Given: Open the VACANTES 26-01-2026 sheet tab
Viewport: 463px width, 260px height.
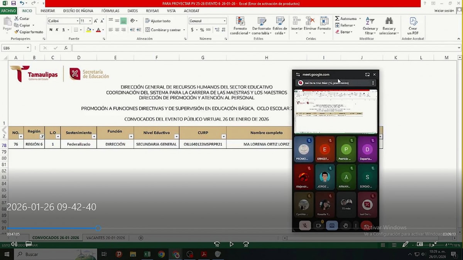Looking at the screenshot, I should point(105,238).
